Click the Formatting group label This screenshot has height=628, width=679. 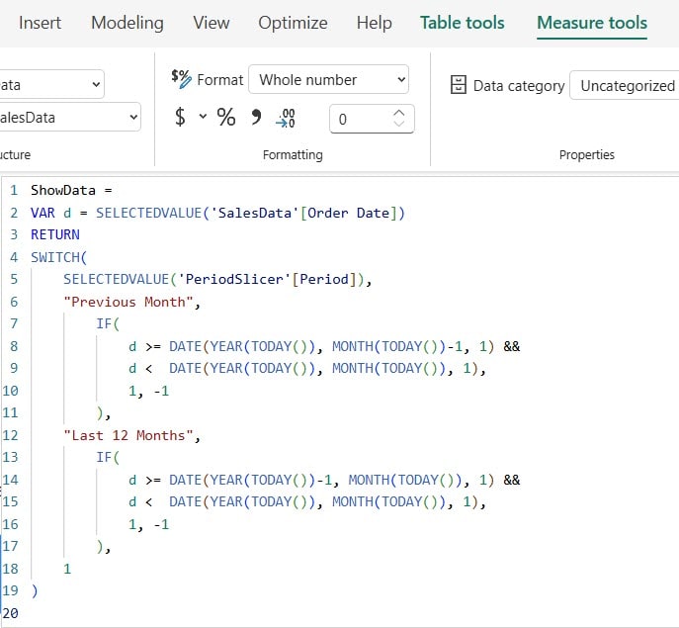[x=293, y=154]
